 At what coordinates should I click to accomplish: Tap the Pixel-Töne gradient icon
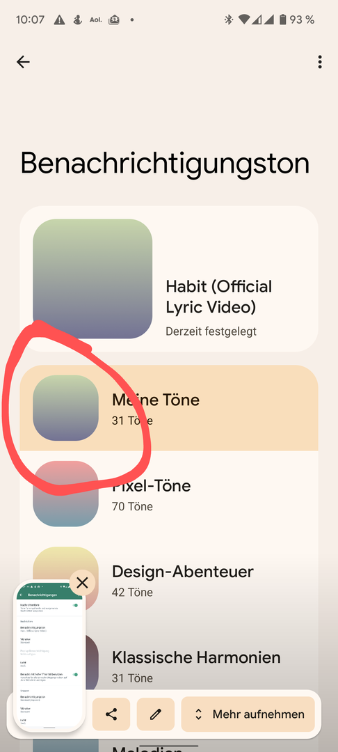click(65, 494)
